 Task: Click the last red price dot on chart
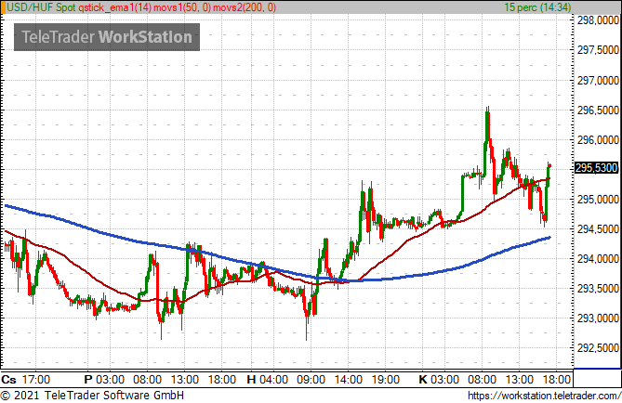(x=549, y=165)
